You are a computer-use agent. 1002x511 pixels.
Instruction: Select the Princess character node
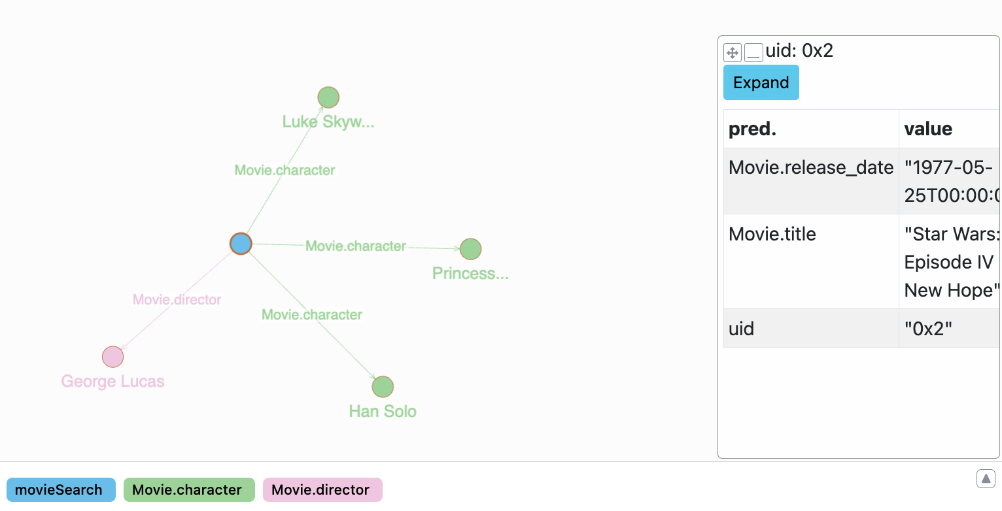(x=470, y=249)
